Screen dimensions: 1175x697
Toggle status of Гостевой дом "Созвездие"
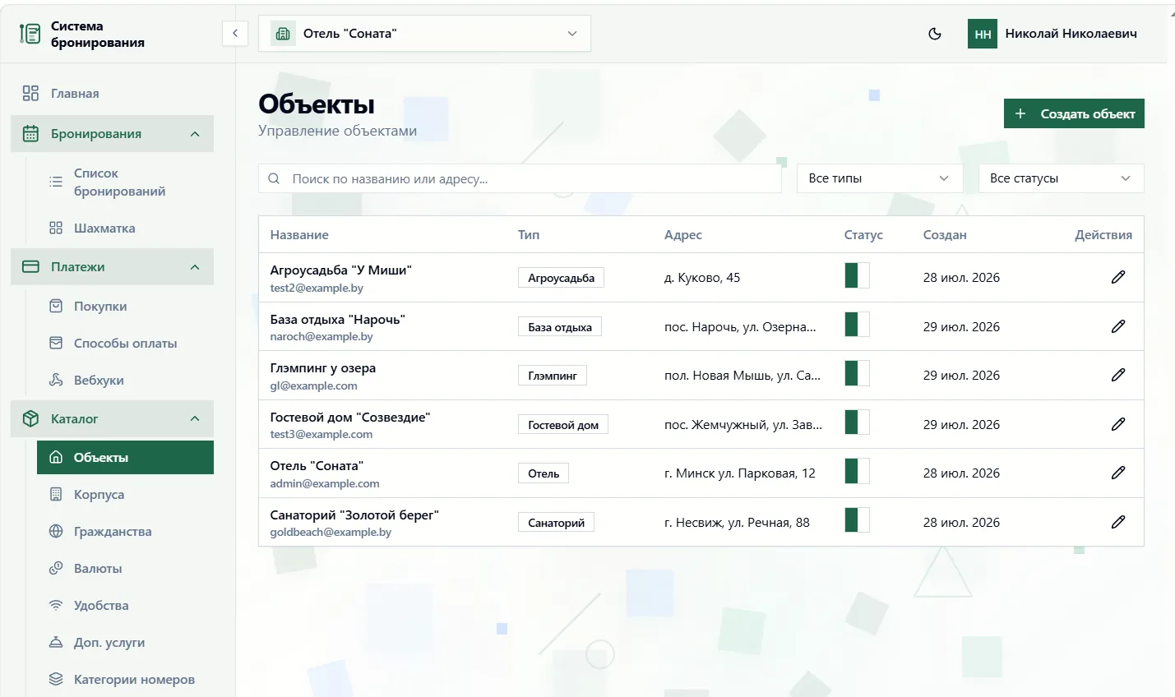tap(857, 422)
